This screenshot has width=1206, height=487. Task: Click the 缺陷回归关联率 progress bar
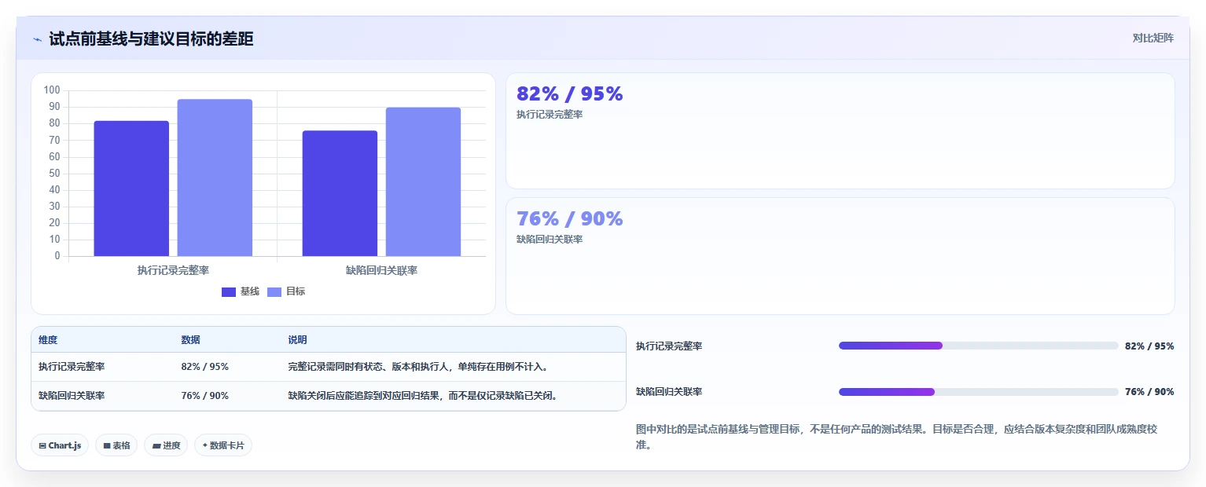tap(978, 392)
